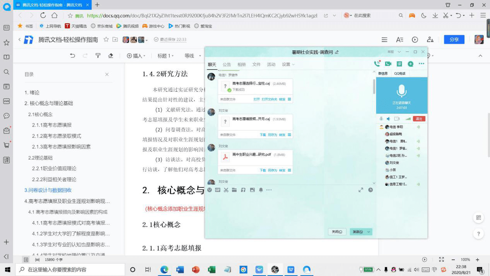
Task: Toggle the camera in the voice chat panel
Action: pos(396,118)
